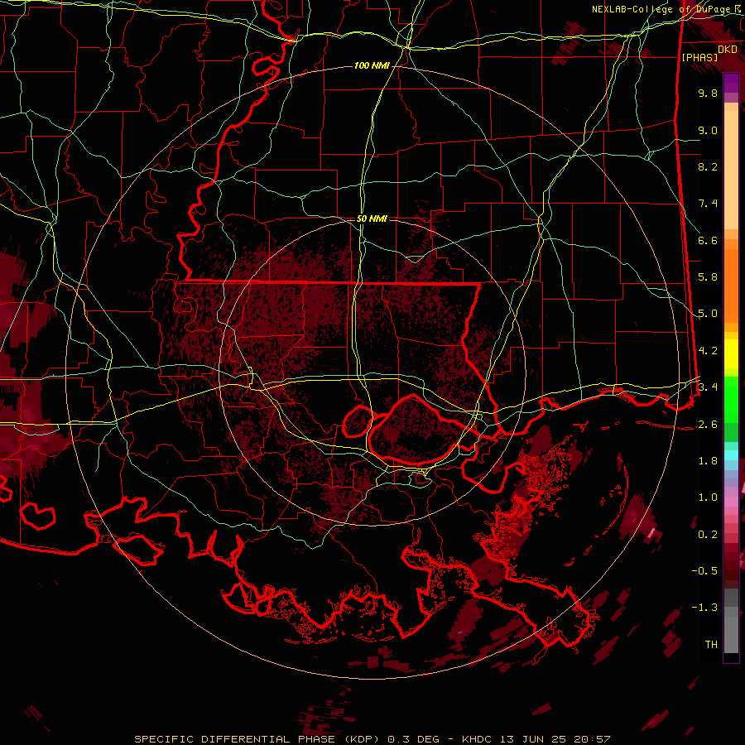This screenshot has width=745, height=745.
Task: Click the 4.2 value on the scale
Action: (x=708, y=351)
